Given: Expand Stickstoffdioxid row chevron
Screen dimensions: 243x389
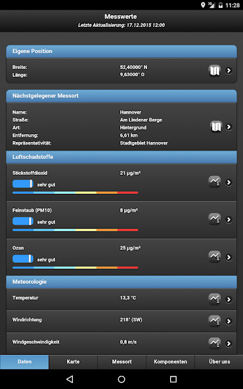Looking at the screenshot, I should point(229,183).
